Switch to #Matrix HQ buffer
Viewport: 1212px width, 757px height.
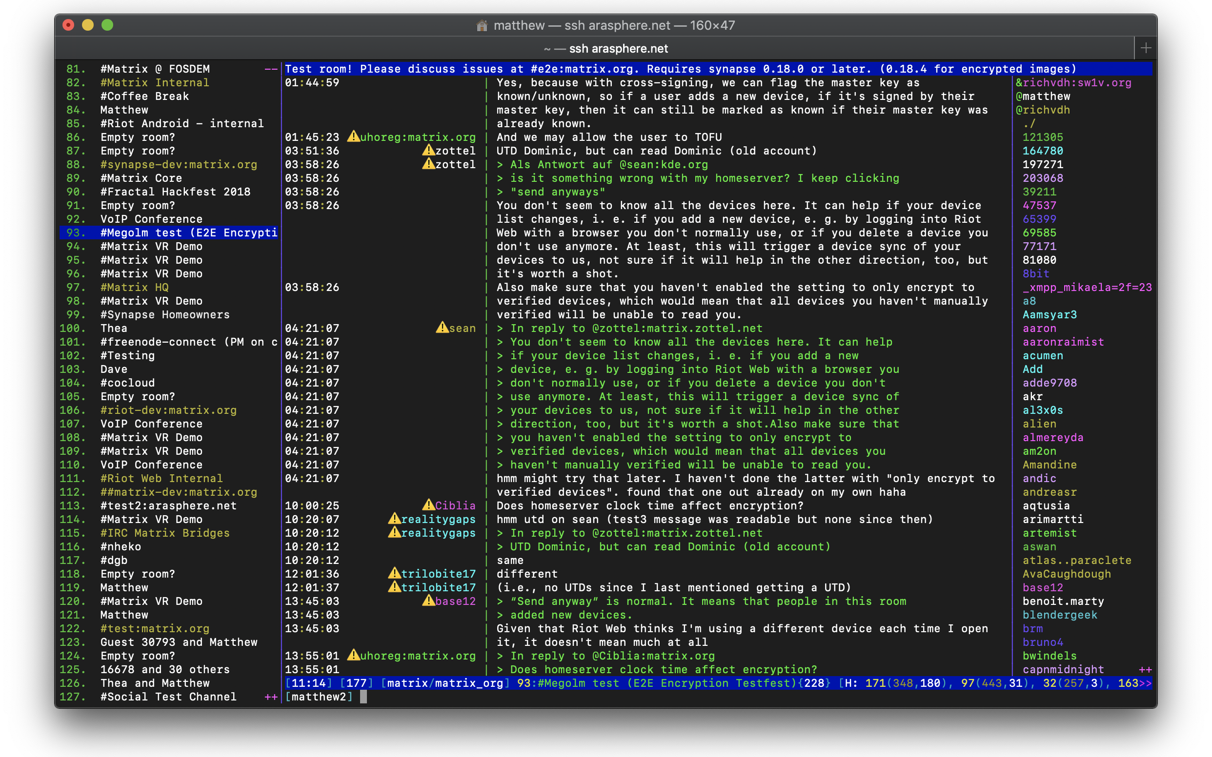point(134,288)
